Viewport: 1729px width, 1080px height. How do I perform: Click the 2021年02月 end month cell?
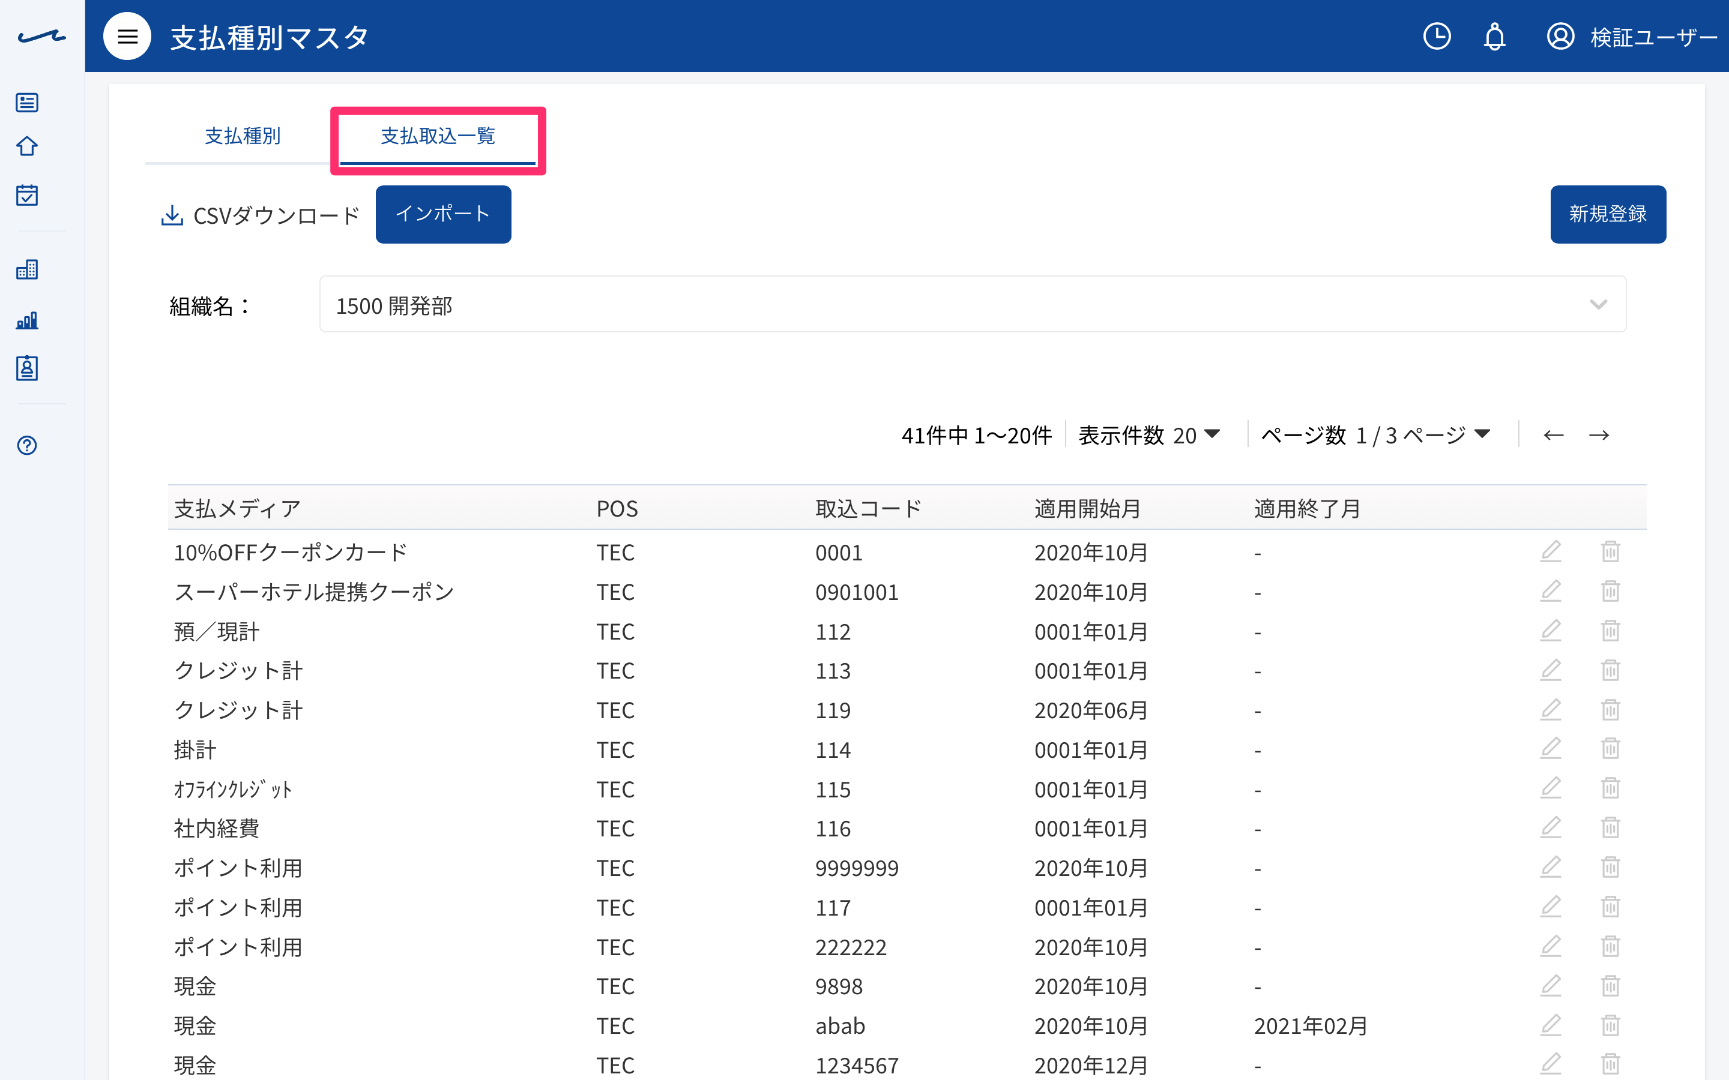click(1311, 1026)
